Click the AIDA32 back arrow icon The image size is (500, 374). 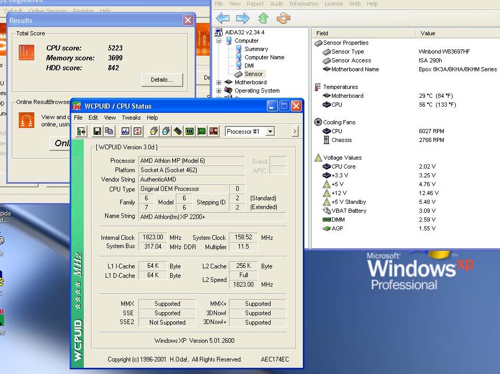[223, 19]
